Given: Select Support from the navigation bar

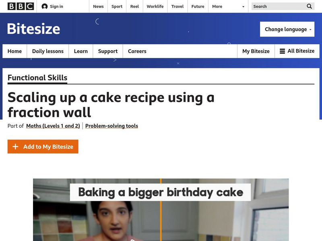Looking at the screenshot, I should click(107, 51).
